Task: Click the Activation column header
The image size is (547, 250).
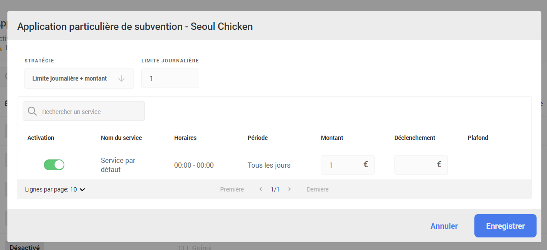Action: click(x=41, y=138)
